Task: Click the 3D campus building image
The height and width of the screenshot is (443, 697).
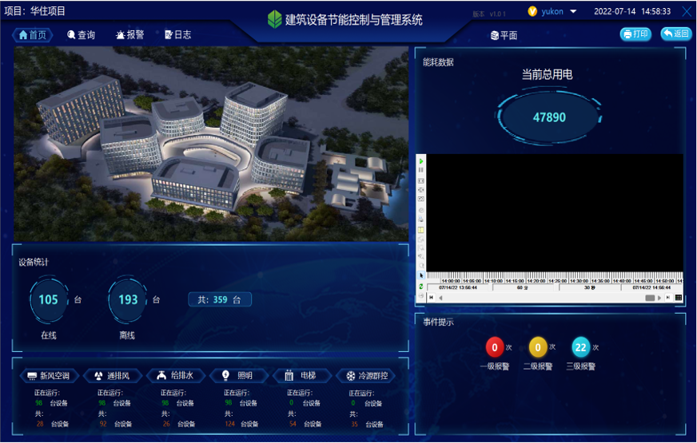Action: [211, 144]
